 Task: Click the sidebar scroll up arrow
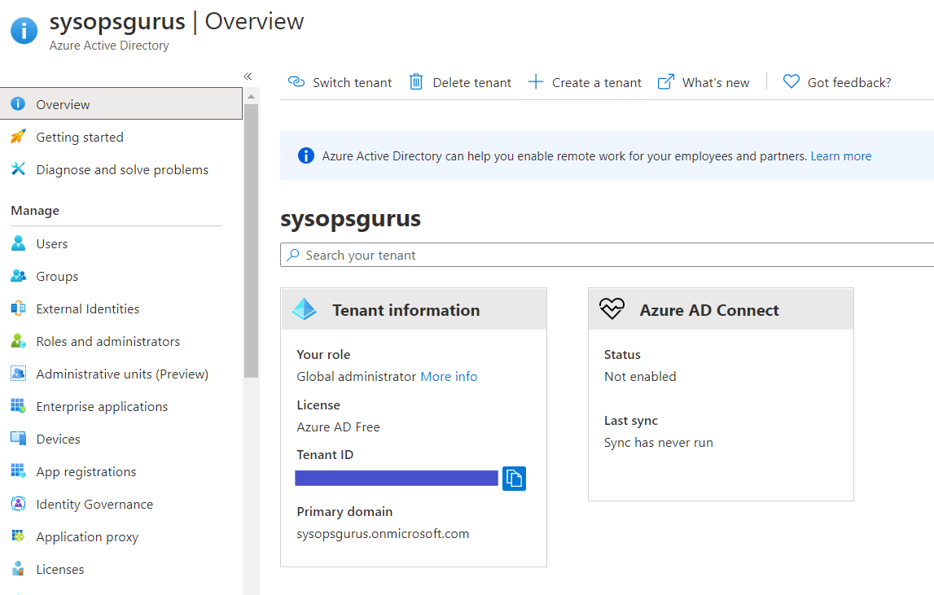coord(251,96)
